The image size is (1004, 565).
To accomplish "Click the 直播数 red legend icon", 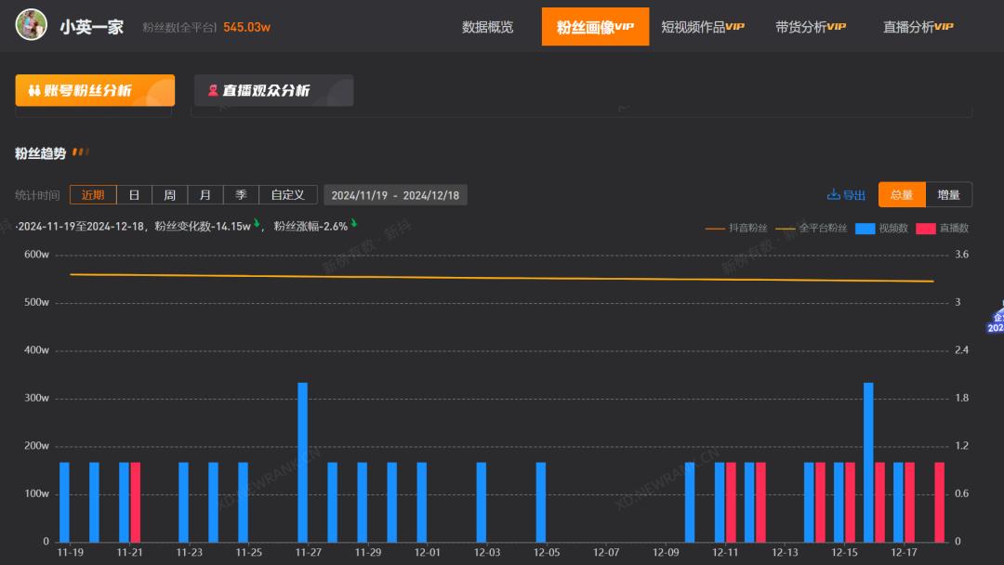I will click(926, 229).
